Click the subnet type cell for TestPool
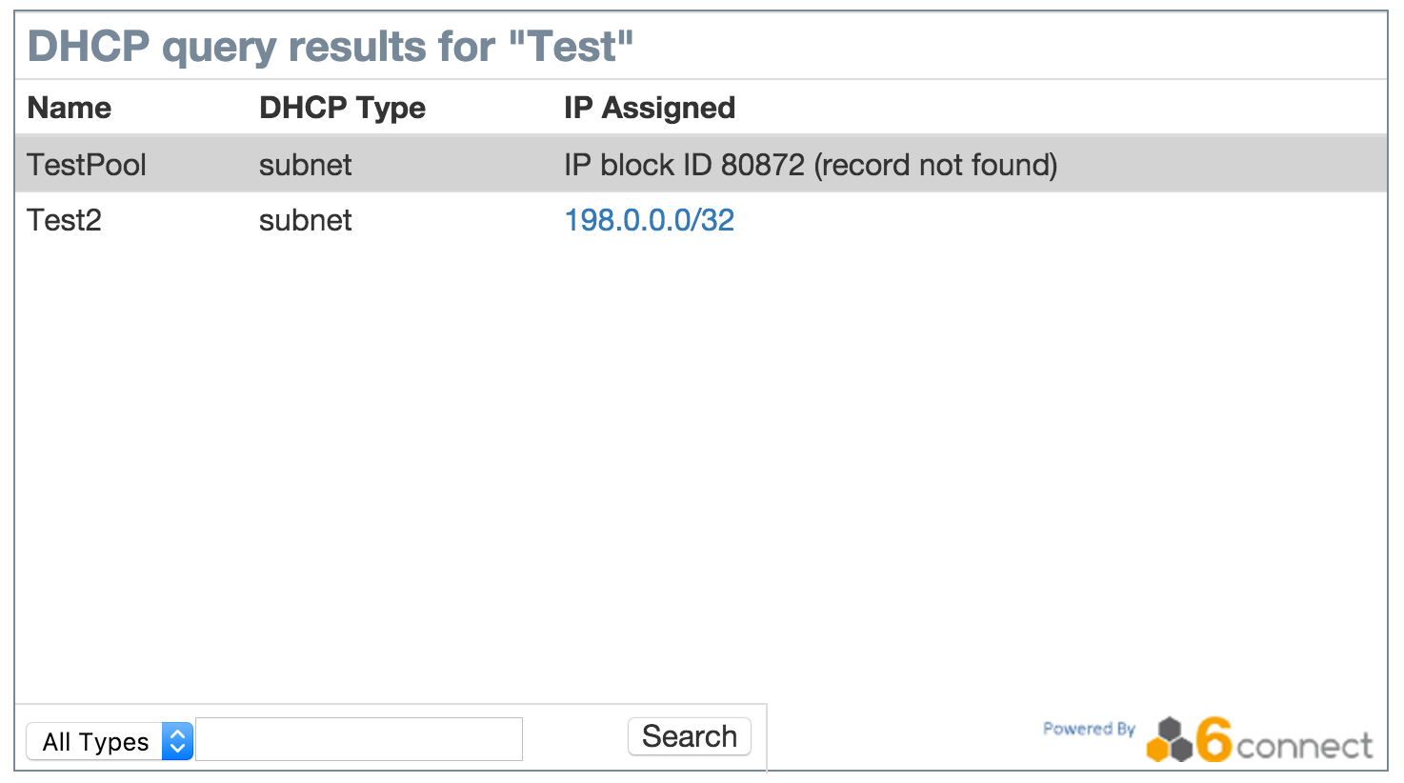The image size is (1404, 783). [305, 165]
